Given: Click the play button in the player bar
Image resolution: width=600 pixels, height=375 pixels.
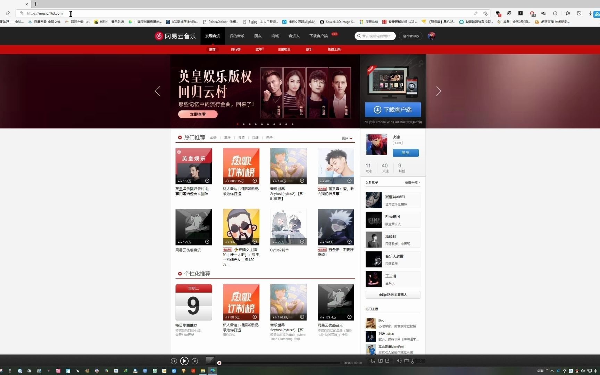Looking at the screenshot, I should [x=184, y=361].
